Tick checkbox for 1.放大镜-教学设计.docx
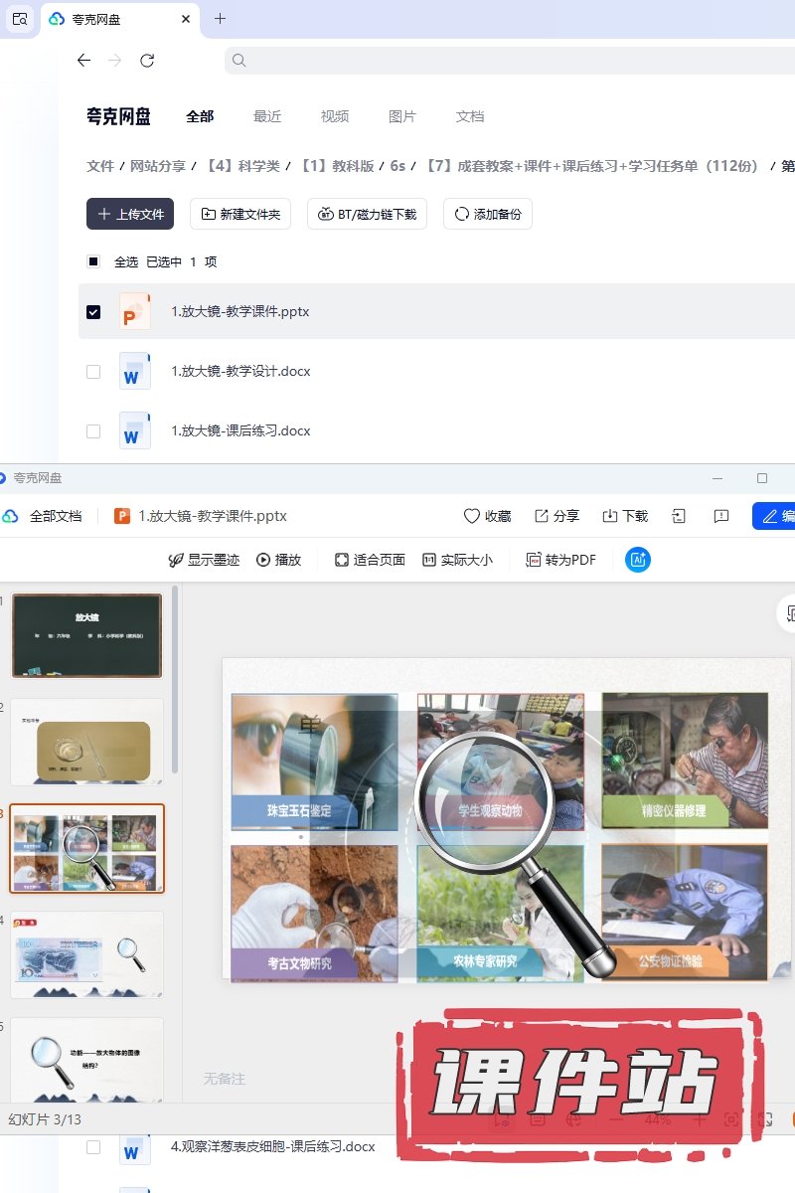Screen dimensions: 795x1193 pyautogui.click(x=93, y=372)
